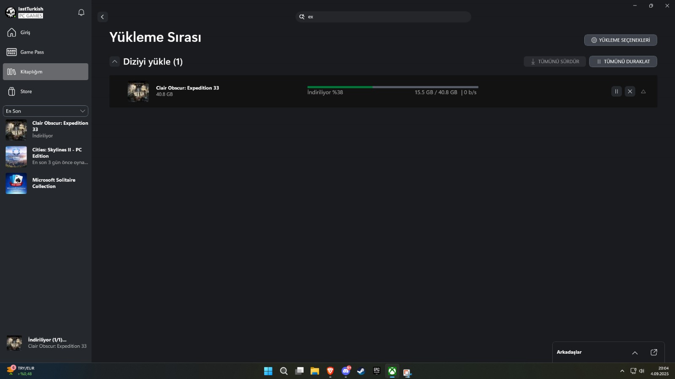Viewport: 675px width, 379px height.
Task: Open the TRY/EUR taskbar widget
Action: [x=21, y=371]
